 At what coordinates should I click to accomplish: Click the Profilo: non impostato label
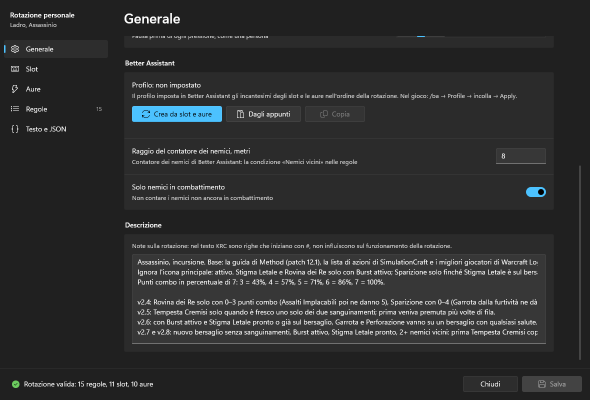point(166,85)
